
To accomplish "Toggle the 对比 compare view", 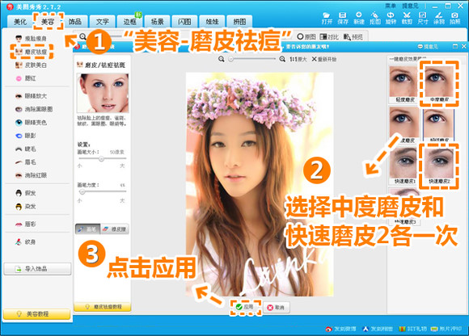I will pos(329,36).
